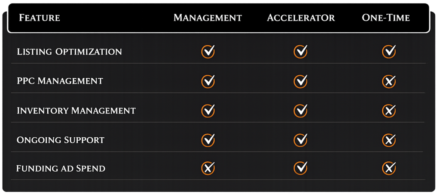This screenshot has height=194, width=440.
Task: Click PPC Management checkmark under Management
Action: click(208, 81)
